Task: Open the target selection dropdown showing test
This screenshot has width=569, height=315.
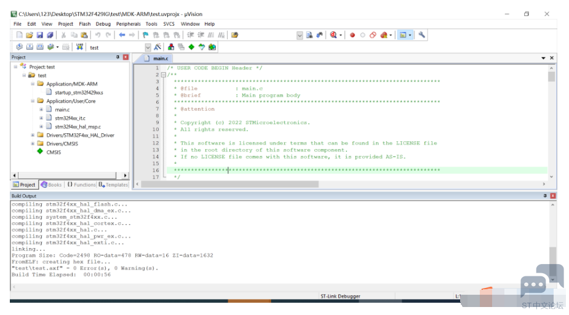Action: [148, 47]
